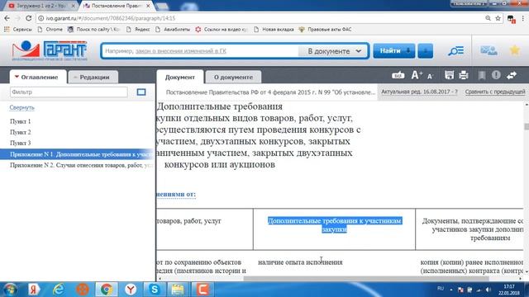
Task: Decrease font size with A- icon
Action: point(430,77)
